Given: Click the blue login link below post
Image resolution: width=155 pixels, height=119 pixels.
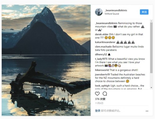Looking at the screenshot, I should click(x=98, y=111).
